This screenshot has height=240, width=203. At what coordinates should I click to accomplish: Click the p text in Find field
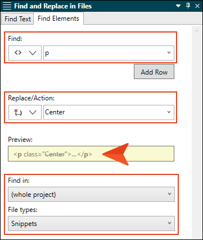[x=47, y=53]
